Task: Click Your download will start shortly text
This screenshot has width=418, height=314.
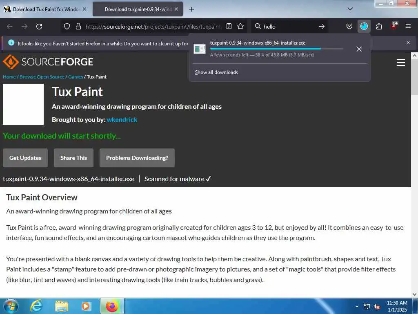Action: (x=62, y=136)
